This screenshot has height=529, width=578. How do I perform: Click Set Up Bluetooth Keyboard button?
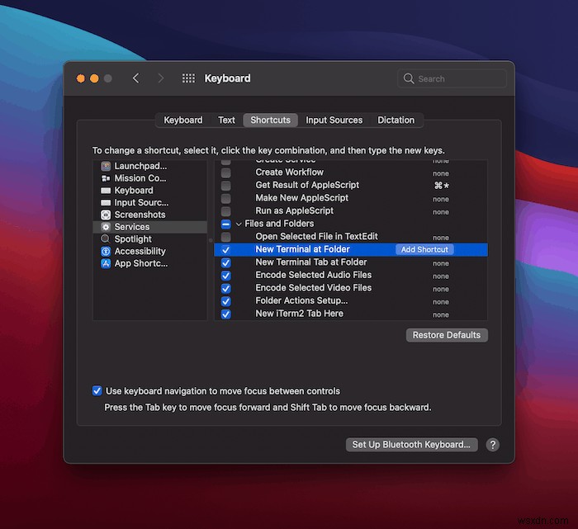coord(411,445)
